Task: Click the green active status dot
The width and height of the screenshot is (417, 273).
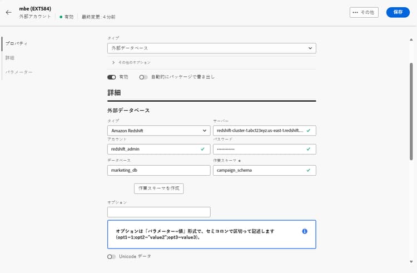Action: pyautogui.click(x=61, y=17)
